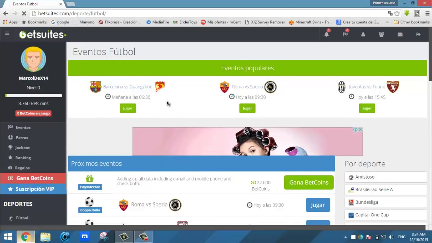
Task: Click Jugar under Barcelona vs Guangzhou
Action: [128, 108]
